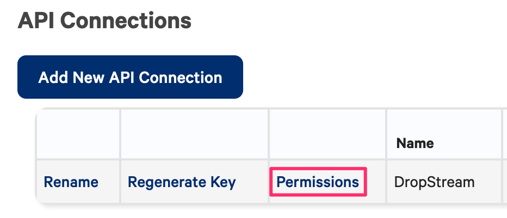
Task: Click the empty header cell above Rename
Action: [78, 134]
